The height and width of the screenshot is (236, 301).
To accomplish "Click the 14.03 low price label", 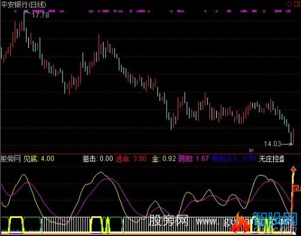I will click(x=272, y=144).
